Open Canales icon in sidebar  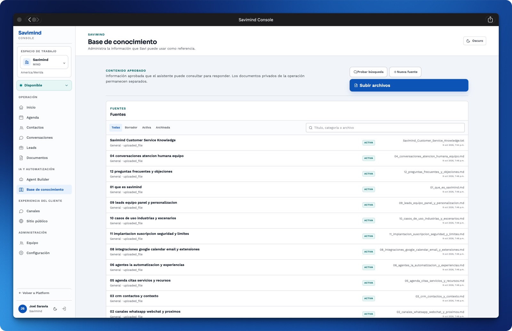coord(21,211)
